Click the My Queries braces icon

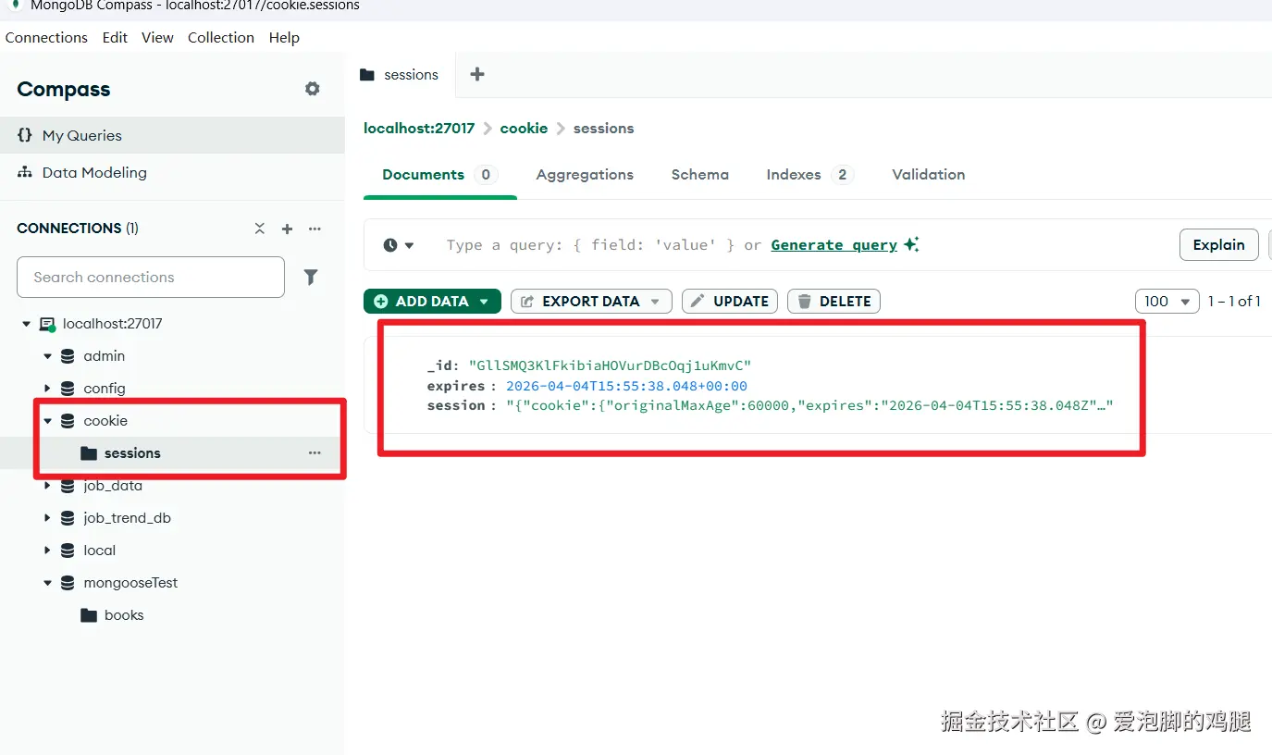[25, 135]
